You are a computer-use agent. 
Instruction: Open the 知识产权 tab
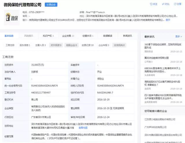[48, 36]
